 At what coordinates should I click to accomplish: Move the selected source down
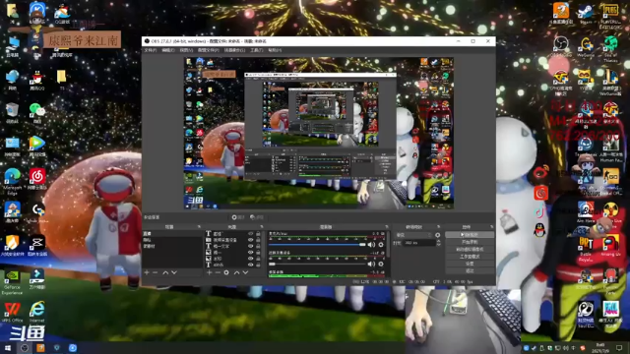click(245, 272)
